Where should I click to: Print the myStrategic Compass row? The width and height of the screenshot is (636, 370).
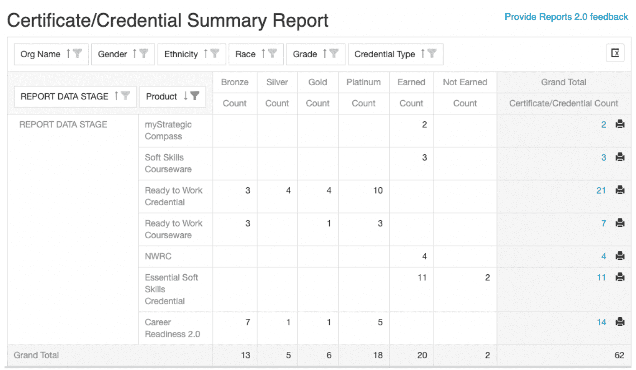click(620, 125)
